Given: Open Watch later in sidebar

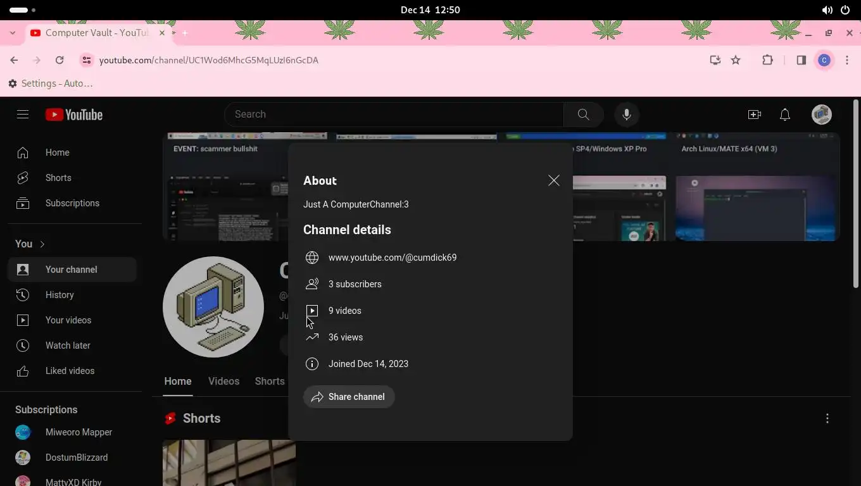Looking at the screenshot, I should pyautogui.click(x=72, y=346).
